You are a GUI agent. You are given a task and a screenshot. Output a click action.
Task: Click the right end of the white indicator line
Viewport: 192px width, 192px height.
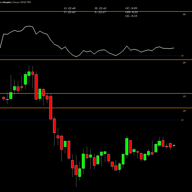(174, 48)
